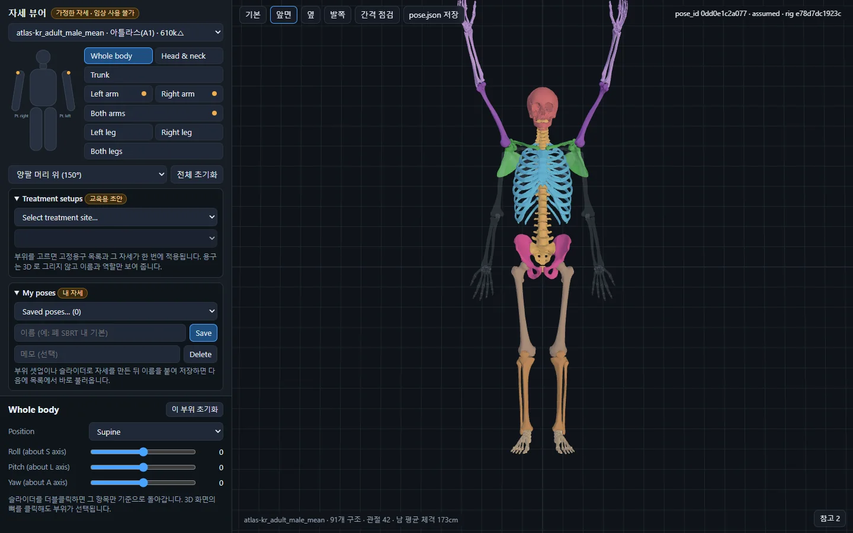Screen dimensions: 853x533
Task: Focus the pose name 이름 input field
Action: 100,333
